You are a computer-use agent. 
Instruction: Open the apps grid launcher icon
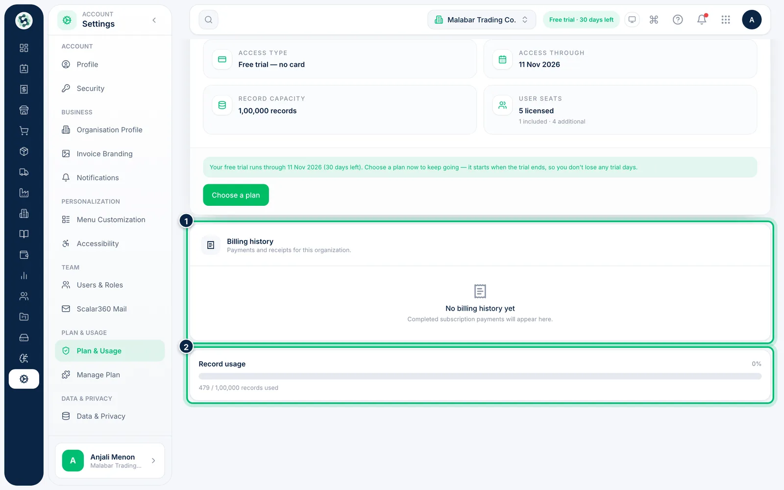pos(726,20)
